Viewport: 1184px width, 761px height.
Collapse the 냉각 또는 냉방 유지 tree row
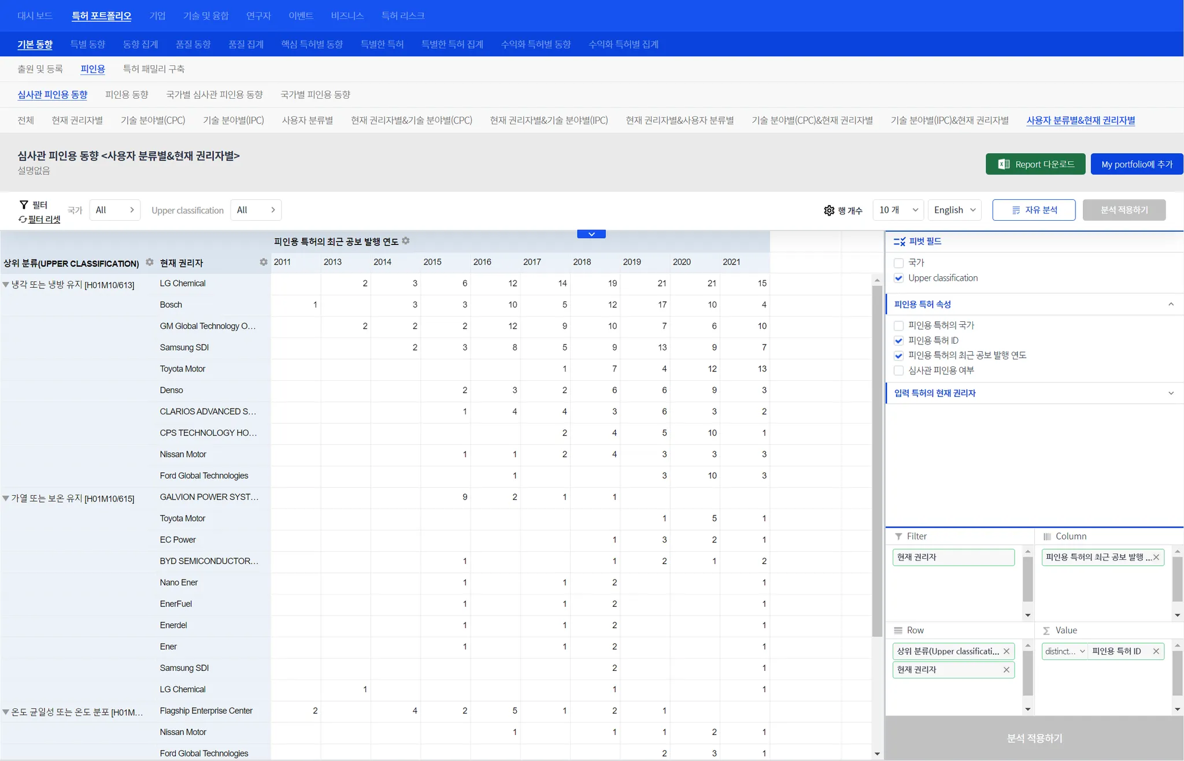(6, 284)
